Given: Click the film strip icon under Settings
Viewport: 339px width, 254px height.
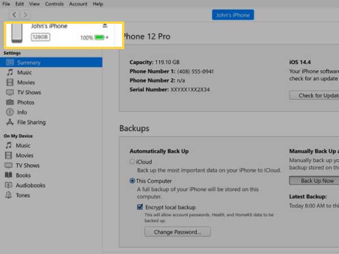Looking at the screenshot, I should 10,82.
